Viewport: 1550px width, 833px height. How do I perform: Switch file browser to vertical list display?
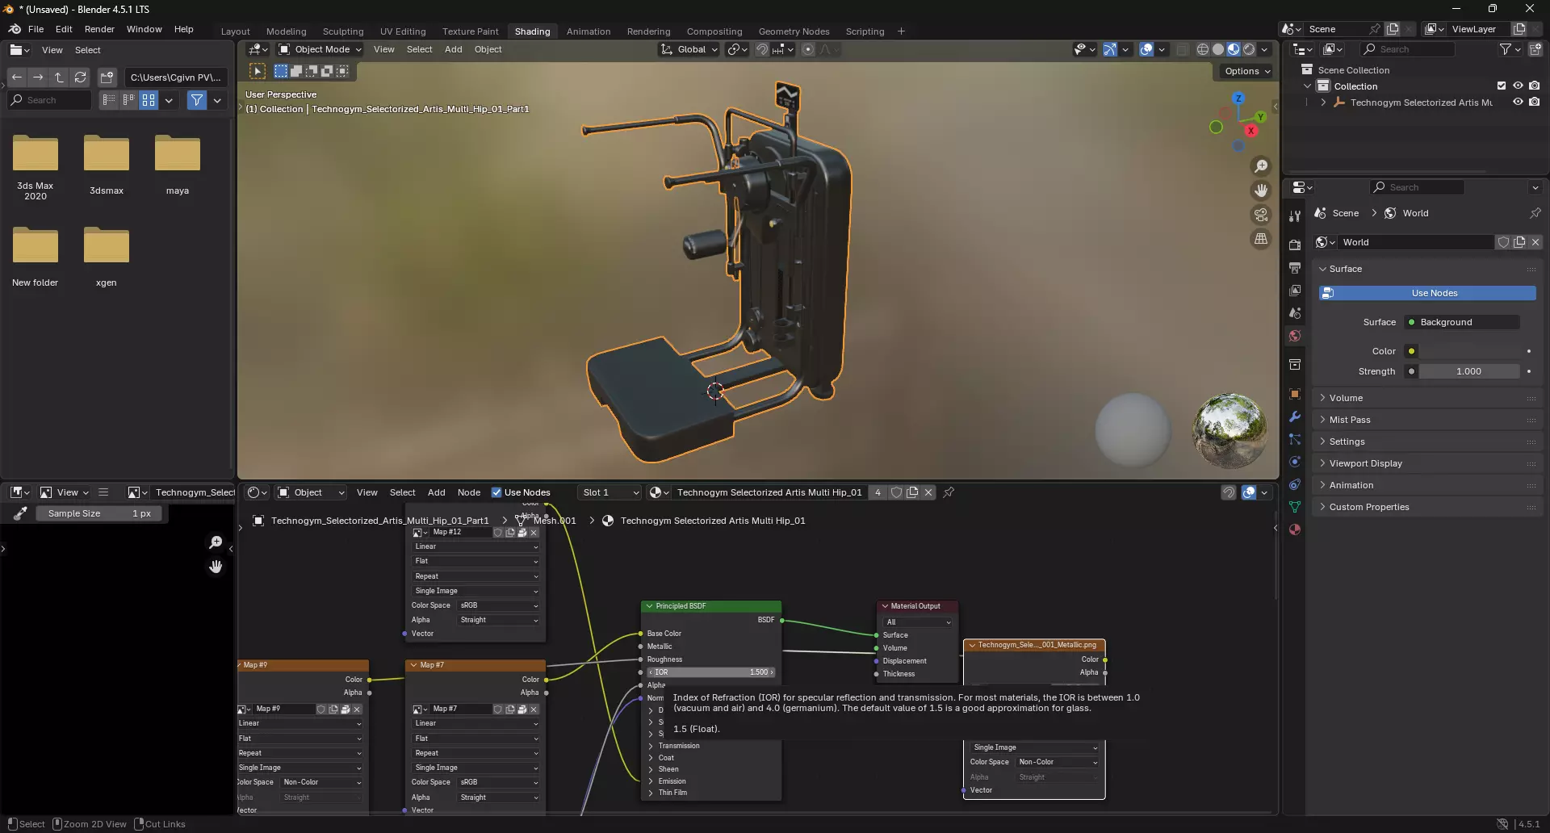coord(108,100)
